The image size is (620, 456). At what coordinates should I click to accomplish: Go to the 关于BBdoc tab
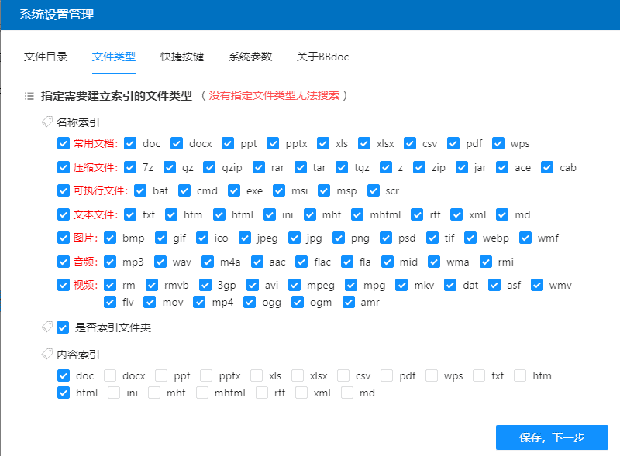pyautogui.click(x=322, y=57)
